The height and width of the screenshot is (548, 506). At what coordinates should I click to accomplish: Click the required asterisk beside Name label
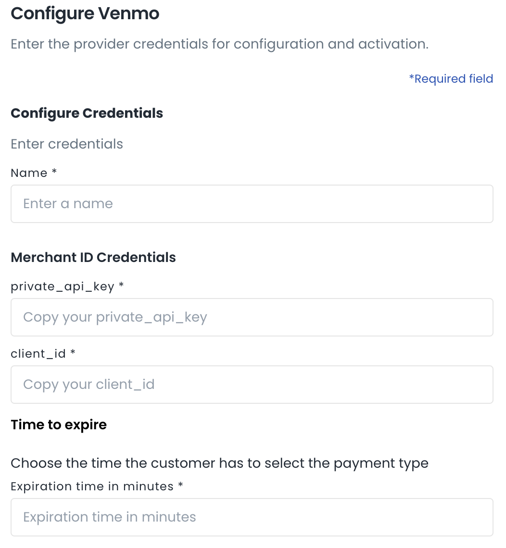tap(54, 172)
